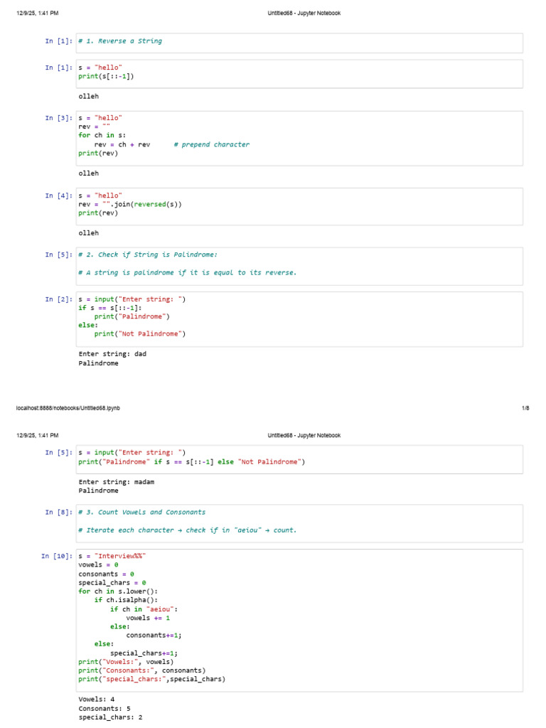Click the 'olleh' output below the slicing cell

88,96
